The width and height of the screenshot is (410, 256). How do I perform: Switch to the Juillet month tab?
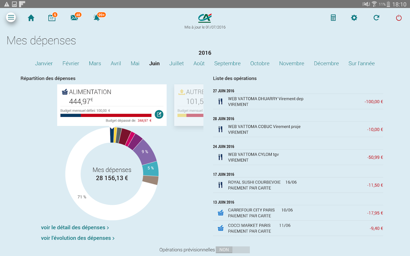[177, 63]
